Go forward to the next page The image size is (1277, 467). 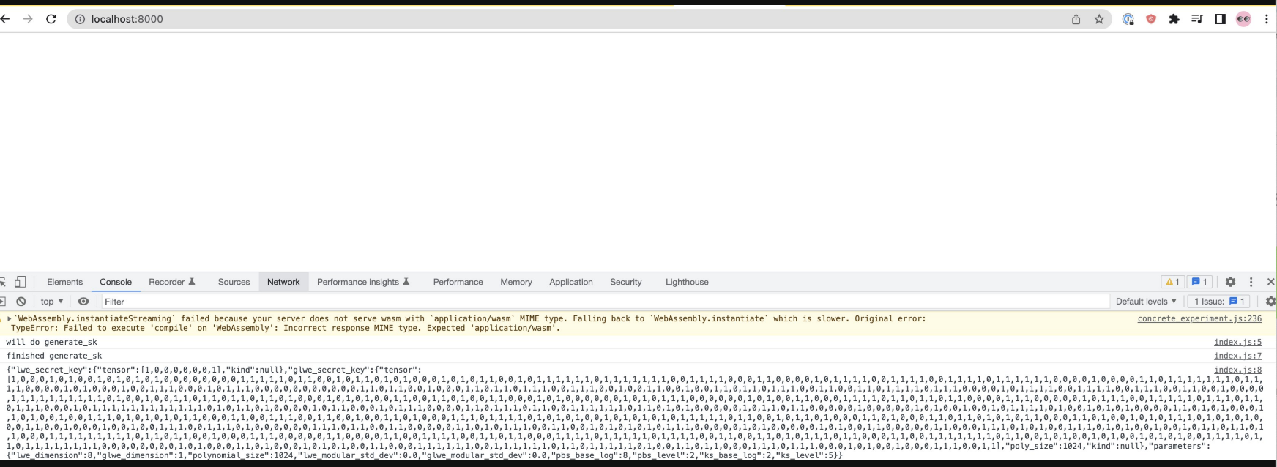click(28, 19)
